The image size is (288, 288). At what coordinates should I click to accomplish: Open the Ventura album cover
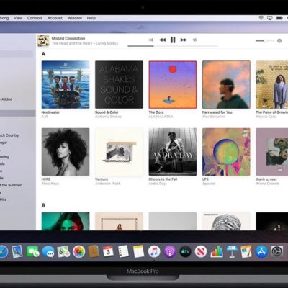(x=119, y=152)
